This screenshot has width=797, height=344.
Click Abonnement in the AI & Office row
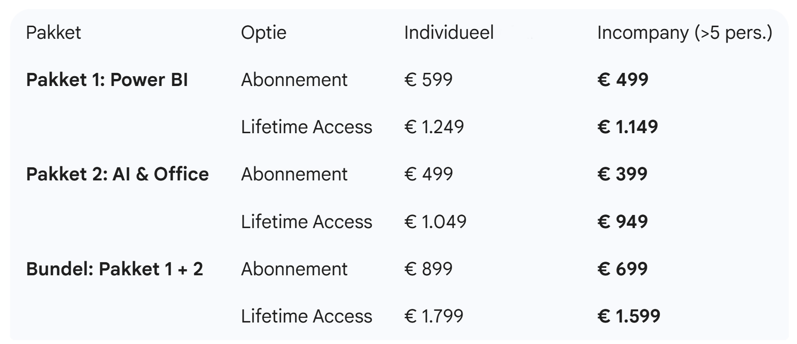coord(294,174)
